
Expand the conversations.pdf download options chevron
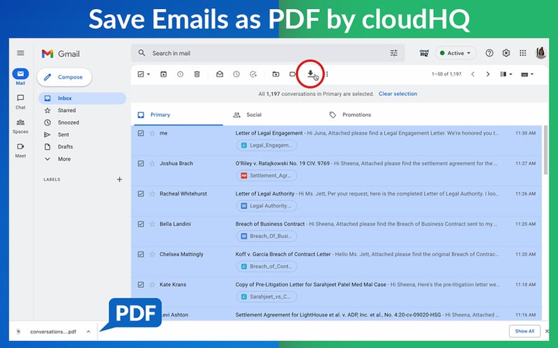(x=89, y=332)
